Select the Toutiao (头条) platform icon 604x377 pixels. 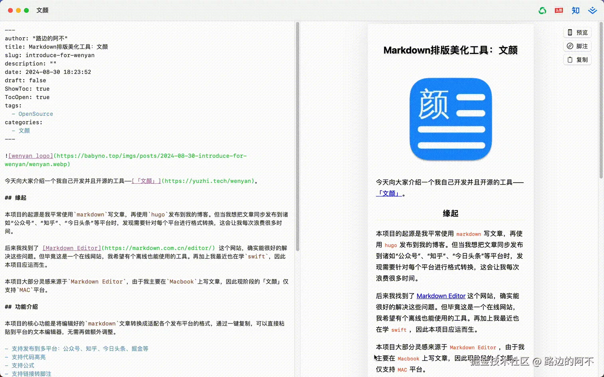pos(559,10)
